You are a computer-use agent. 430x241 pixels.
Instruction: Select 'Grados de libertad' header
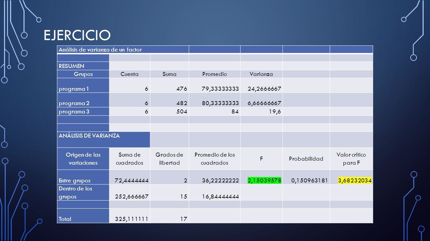point(169,159)
